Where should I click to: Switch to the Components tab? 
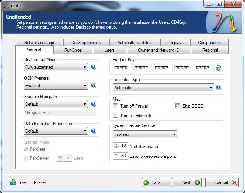click(209, 42)
